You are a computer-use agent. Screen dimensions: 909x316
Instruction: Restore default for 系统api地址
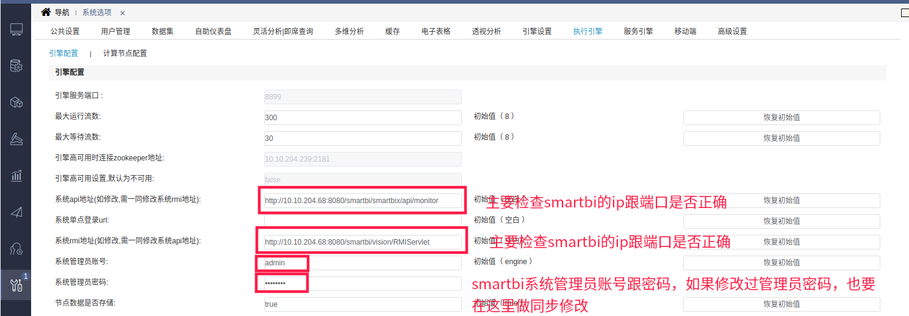point(781,200)
